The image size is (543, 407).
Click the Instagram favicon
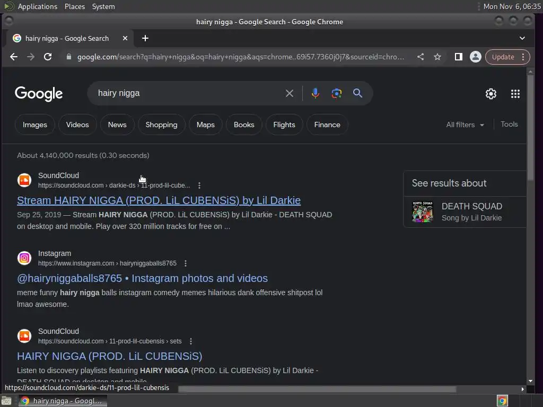pyautogui.click(x=24, y=258)
